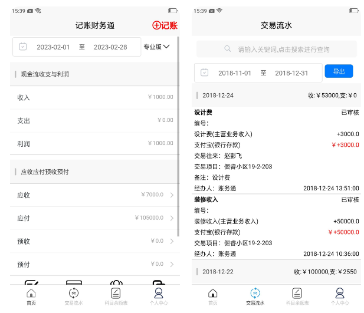Click the magnifier search icon
Screen dimensions: 364x313
(x=228, y=49)
